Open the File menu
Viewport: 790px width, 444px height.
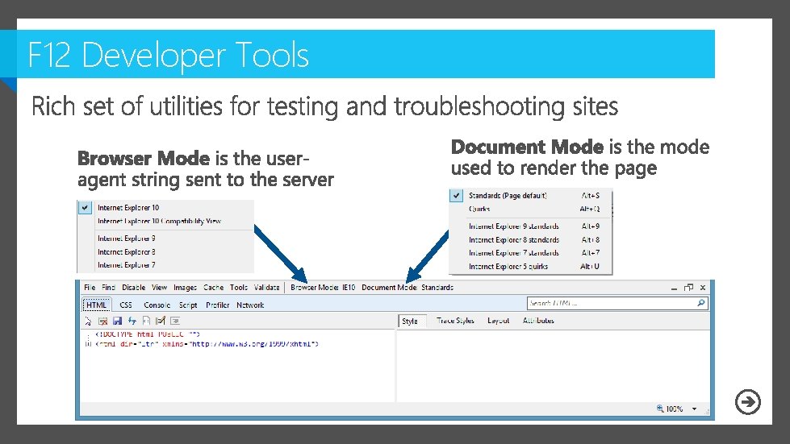90,287
